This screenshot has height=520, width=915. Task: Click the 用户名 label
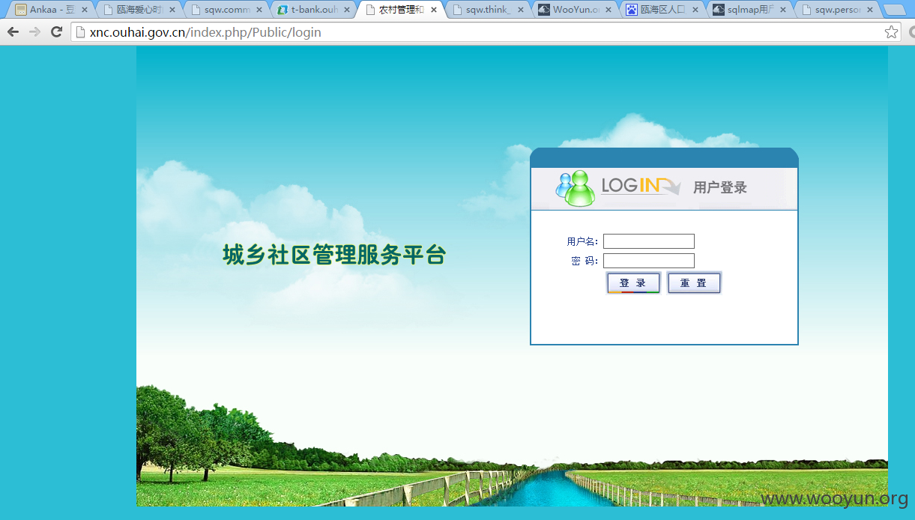582,241
